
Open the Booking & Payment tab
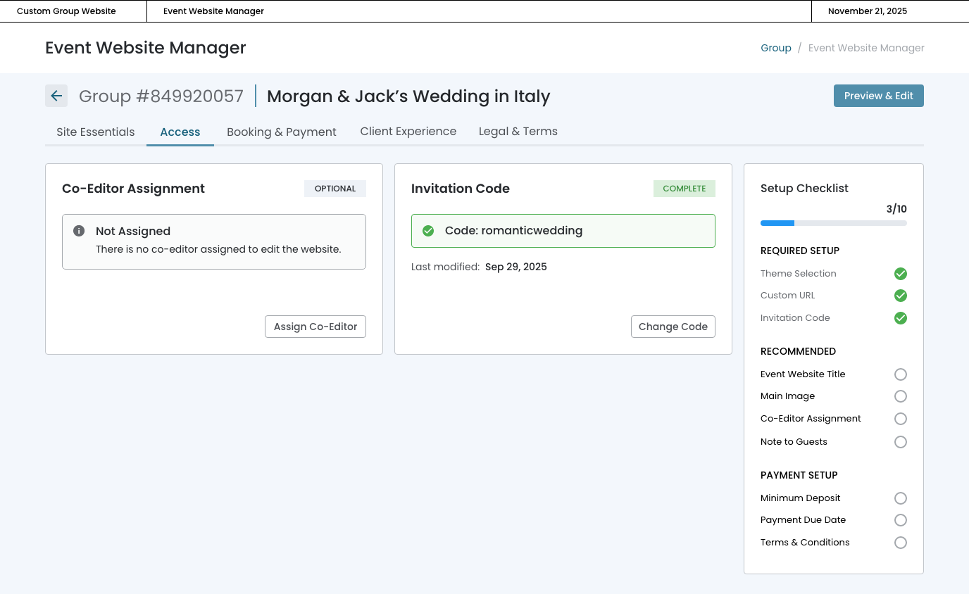tap(281, 132)
